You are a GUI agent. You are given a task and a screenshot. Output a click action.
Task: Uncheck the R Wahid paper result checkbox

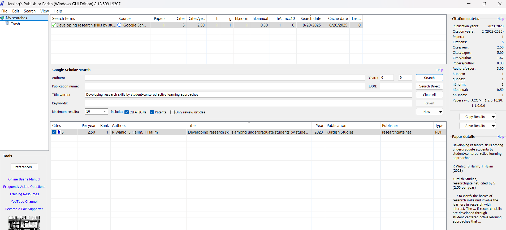(x=54, y=132)
